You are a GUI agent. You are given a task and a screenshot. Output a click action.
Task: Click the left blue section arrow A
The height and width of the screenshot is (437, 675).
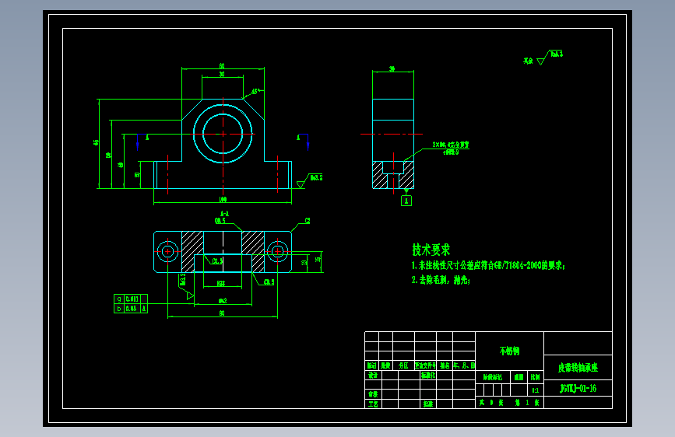tap(138, 142)
